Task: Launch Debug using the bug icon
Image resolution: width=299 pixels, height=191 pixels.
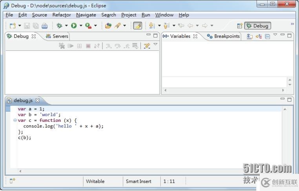Action: click(x=60, y=26)
